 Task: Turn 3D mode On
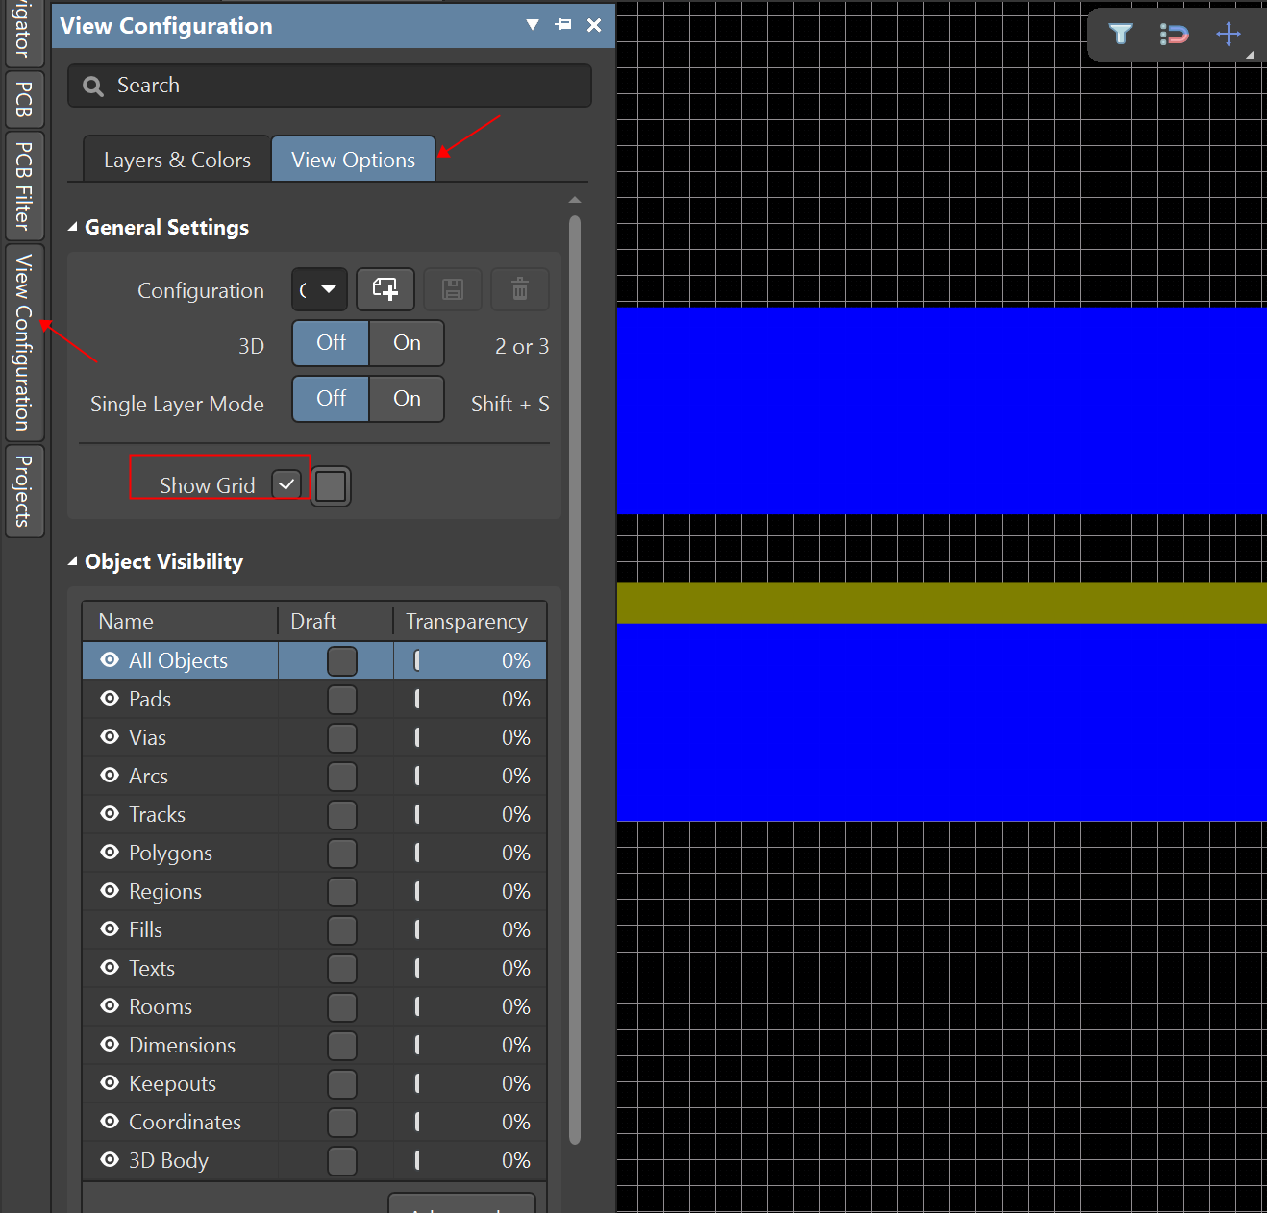[x=407, y=343]
